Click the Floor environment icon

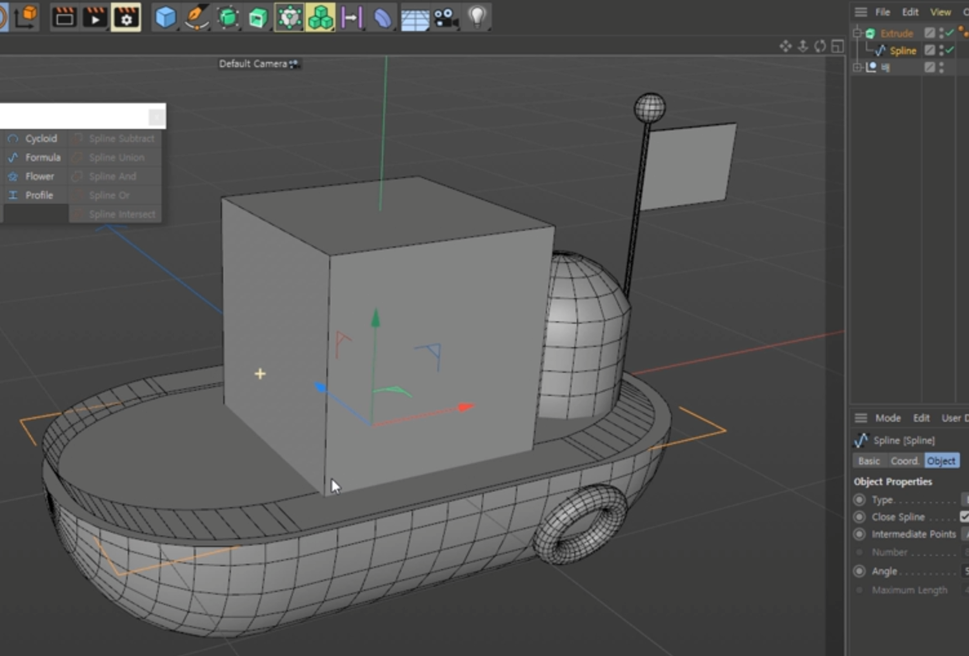[x=415, y=18]
